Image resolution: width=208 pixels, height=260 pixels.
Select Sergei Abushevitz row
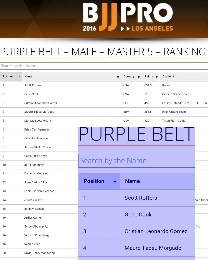pyautogui.click(x=39, y=226)
